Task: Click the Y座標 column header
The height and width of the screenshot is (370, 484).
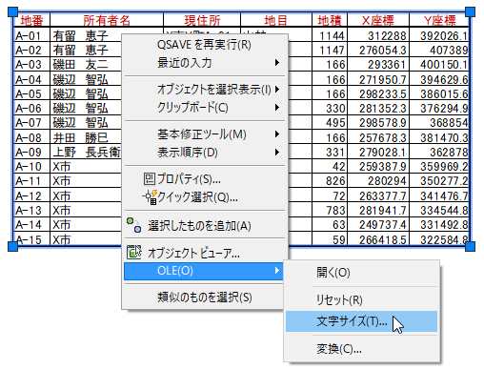Action: [x=439, y=20]
